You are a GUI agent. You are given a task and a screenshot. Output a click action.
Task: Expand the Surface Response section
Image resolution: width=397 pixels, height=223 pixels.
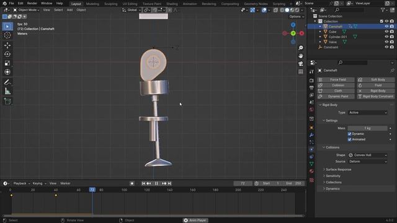click(338, 169)
